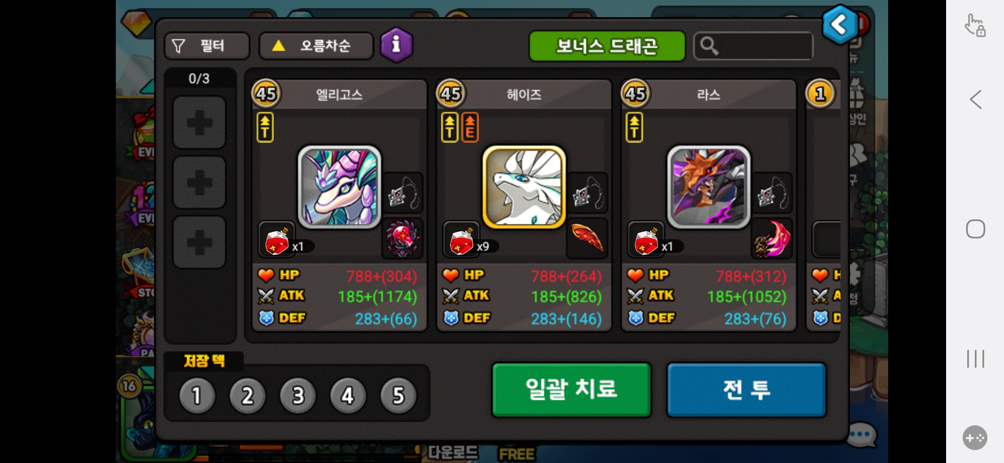Select the 엘리고스 dragon portrait
Screen dimensions: 1004x463
click(339, 186)
